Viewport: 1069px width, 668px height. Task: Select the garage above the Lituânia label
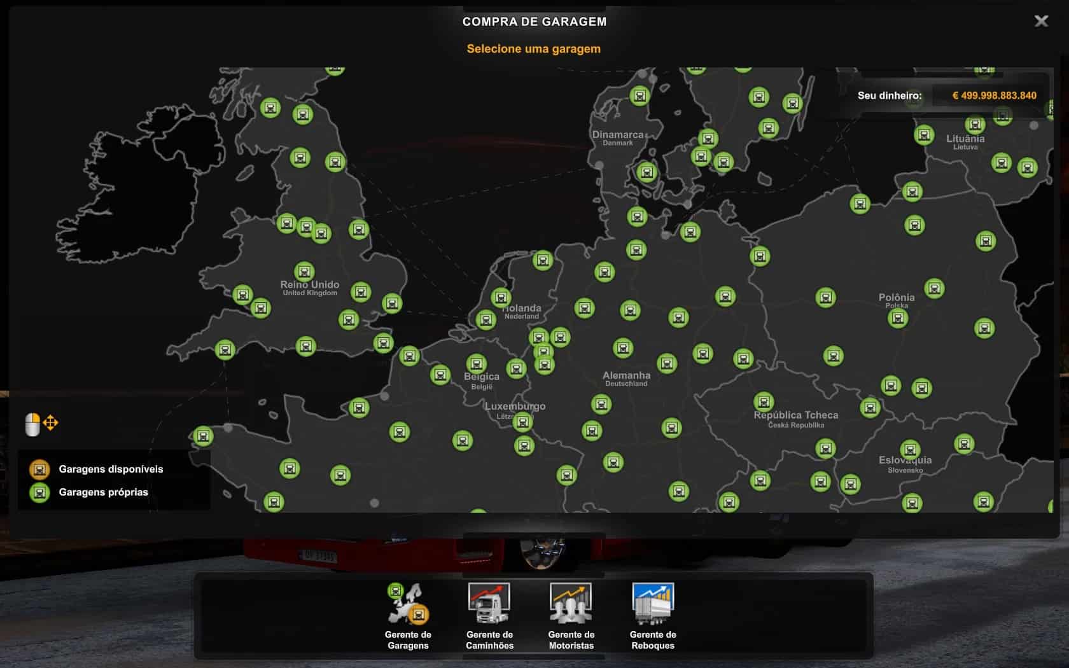coord(975,124)
